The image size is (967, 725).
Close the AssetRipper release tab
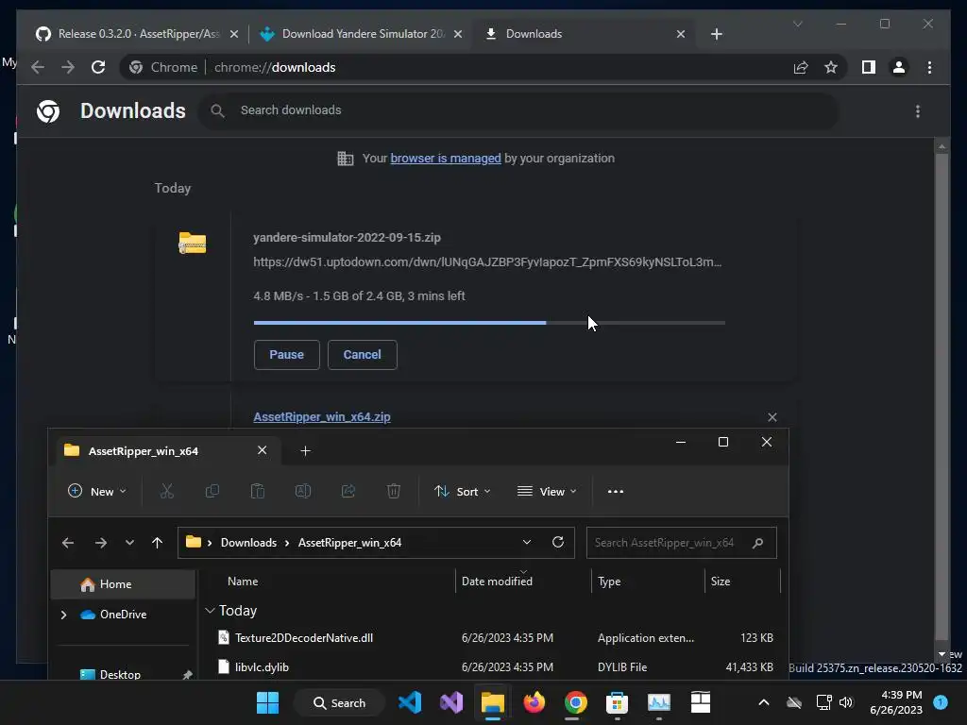click(x=234, y=34)
